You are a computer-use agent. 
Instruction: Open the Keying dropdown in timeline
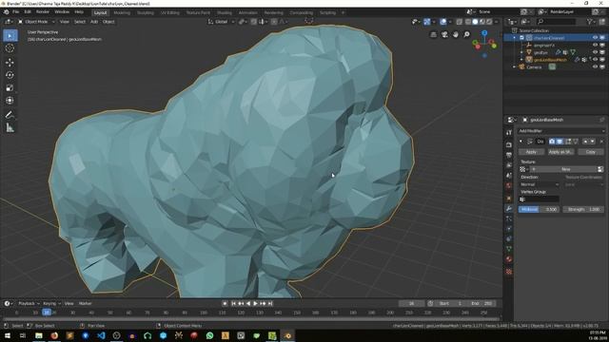pos(51,304)
